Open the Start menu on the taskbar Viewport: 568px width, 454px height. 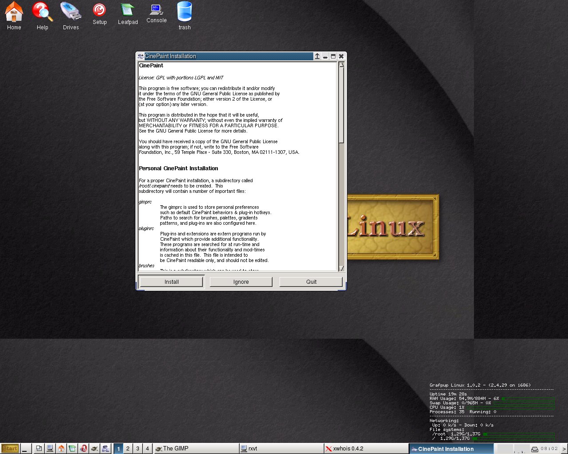point(10,448)
